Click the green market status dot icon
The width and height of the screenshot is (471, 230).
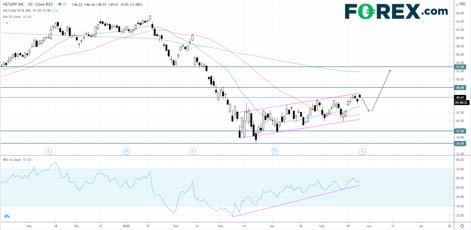pyautogui.click(x=60, y=4)
